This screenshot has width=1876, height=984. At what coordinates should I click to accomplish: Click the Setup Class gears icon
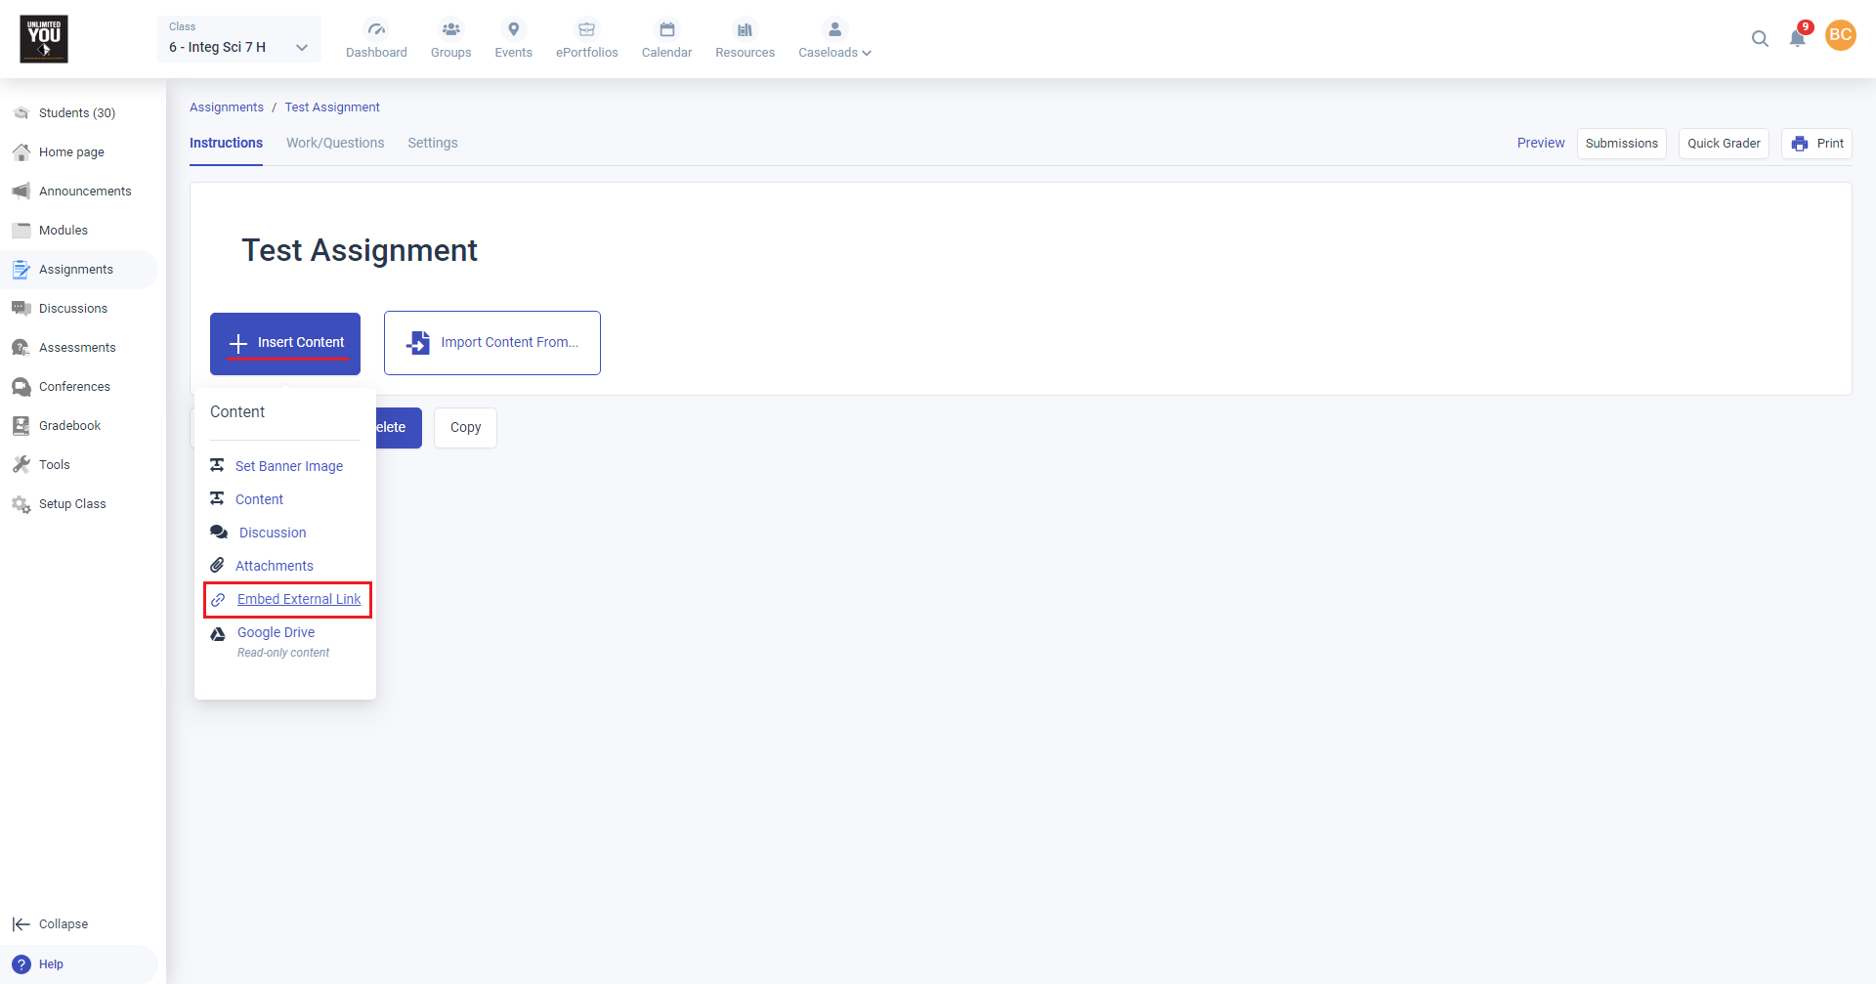[21, 504]
